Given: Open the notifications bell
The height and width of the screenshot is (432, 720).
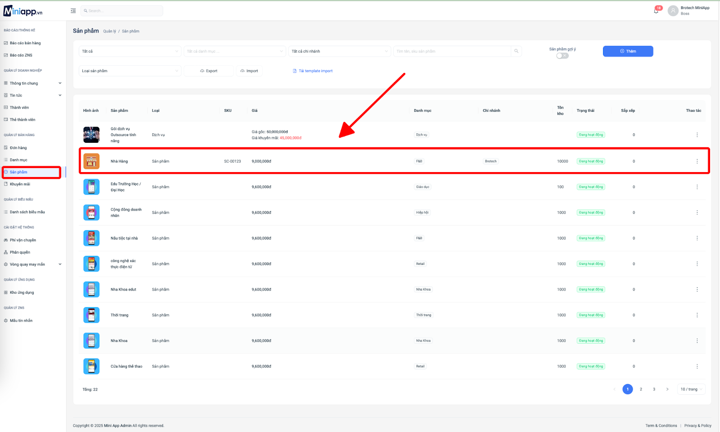Looking at the screenshot, I should pos(656,11).
